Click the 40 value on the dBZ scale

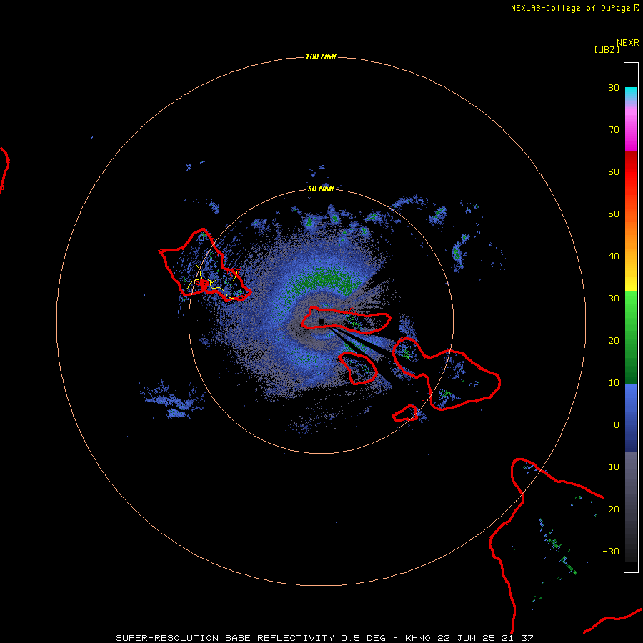click(x=614, y=256)
